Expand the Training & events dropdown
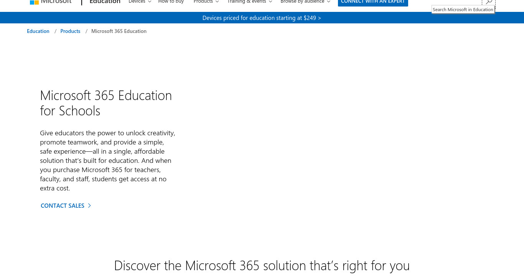524x279 pixels. point(250,2)
